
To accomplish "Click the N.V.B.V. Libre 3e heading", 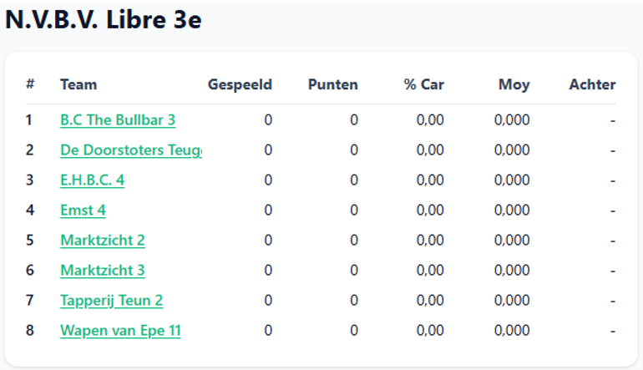I will (x=104, y=20).
